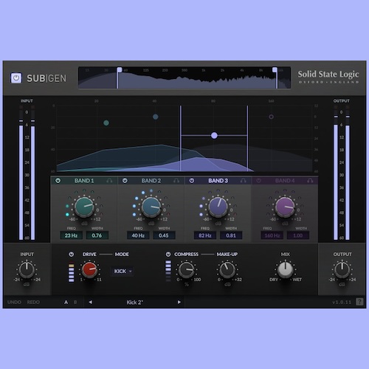The height and width of the screenshot is (369, 369).
Task: Solo Band 2 with its headphone icon
Action: pos(176,181)
